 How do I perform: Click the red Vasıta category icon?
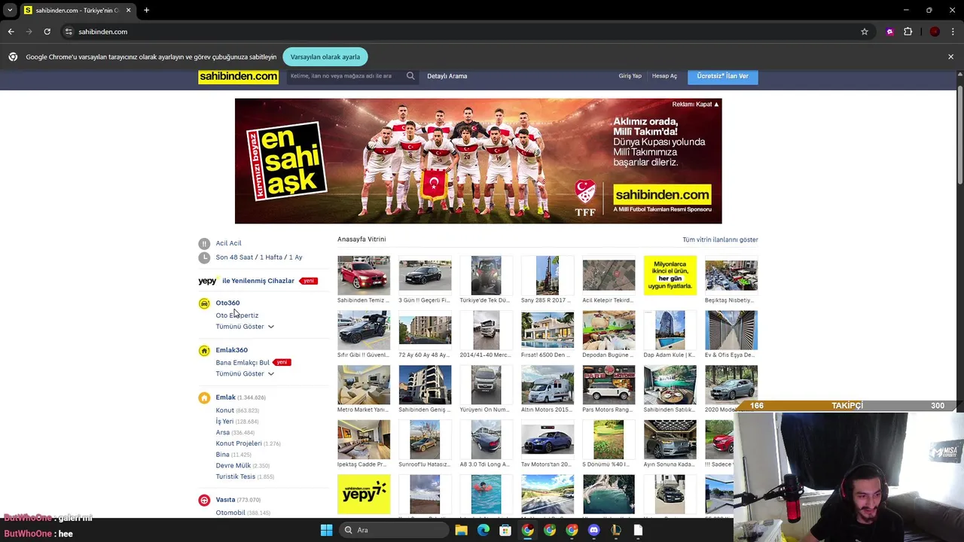coord(204,500)
